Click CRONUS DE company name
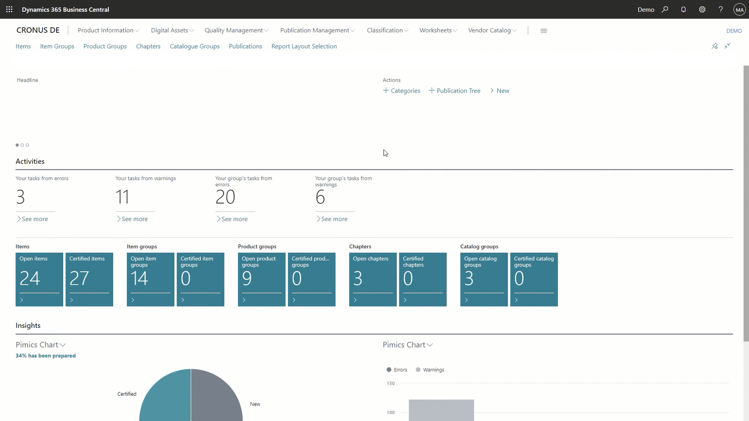The height and width of the screenshot is (421, 749). (38, 30)
